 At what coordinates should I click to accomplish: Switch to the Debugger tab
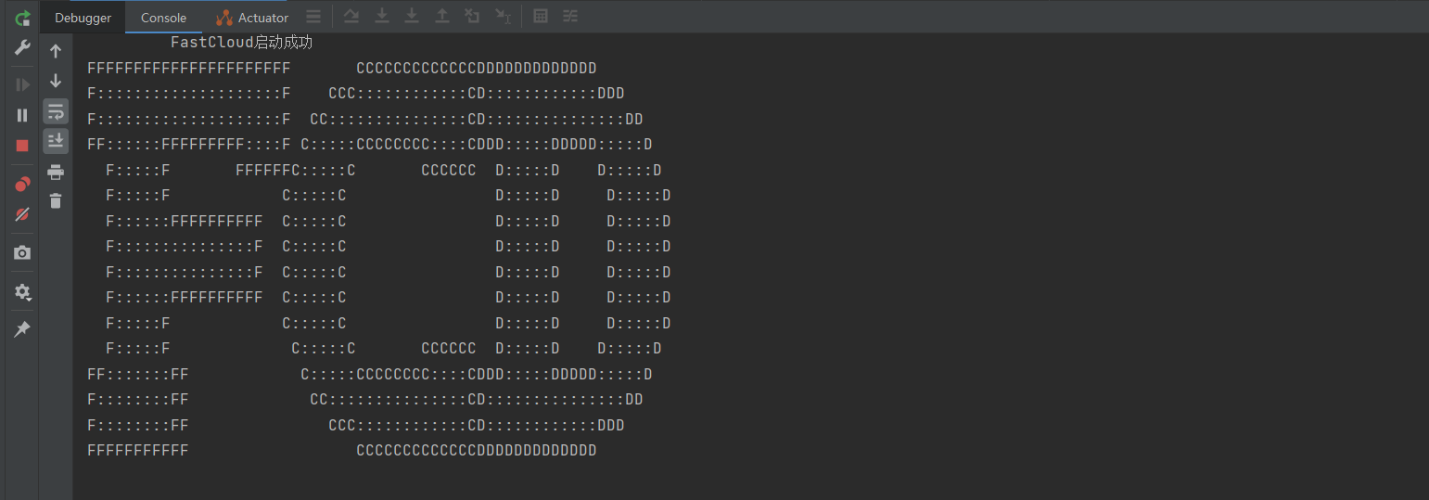coord(83,18)
